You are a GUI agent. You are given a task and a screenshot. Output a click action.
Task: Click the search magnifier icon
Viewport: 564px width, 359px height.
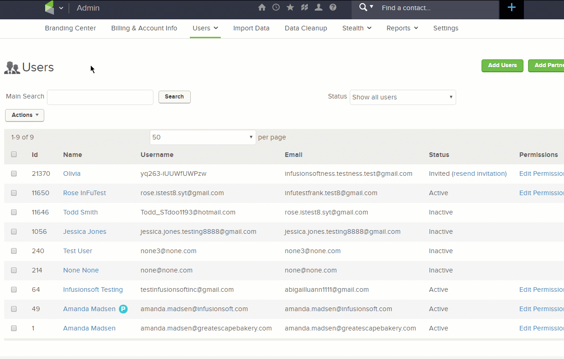(x=363, y=7)
